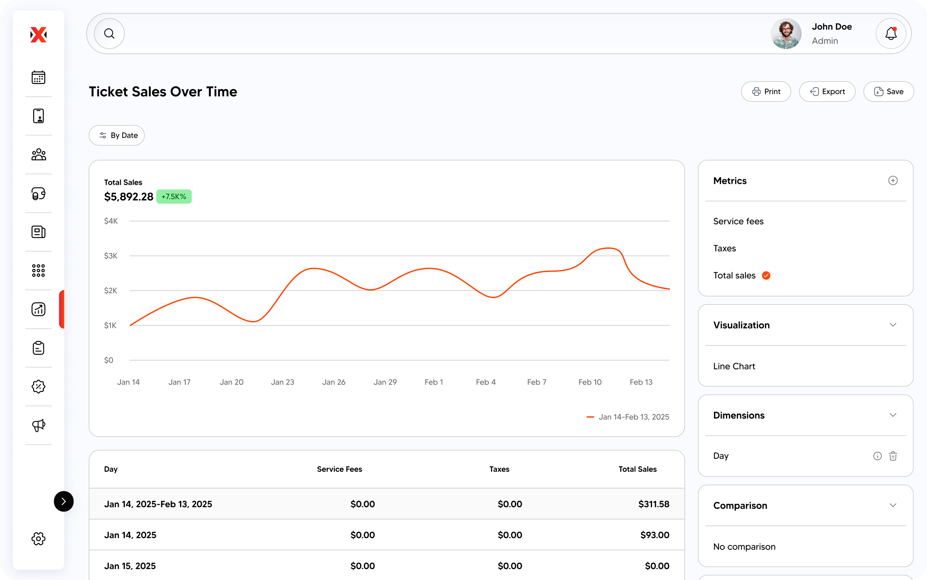Open Settings via the gear icon
The image size is (927, 580).
[x=38, y=538]
